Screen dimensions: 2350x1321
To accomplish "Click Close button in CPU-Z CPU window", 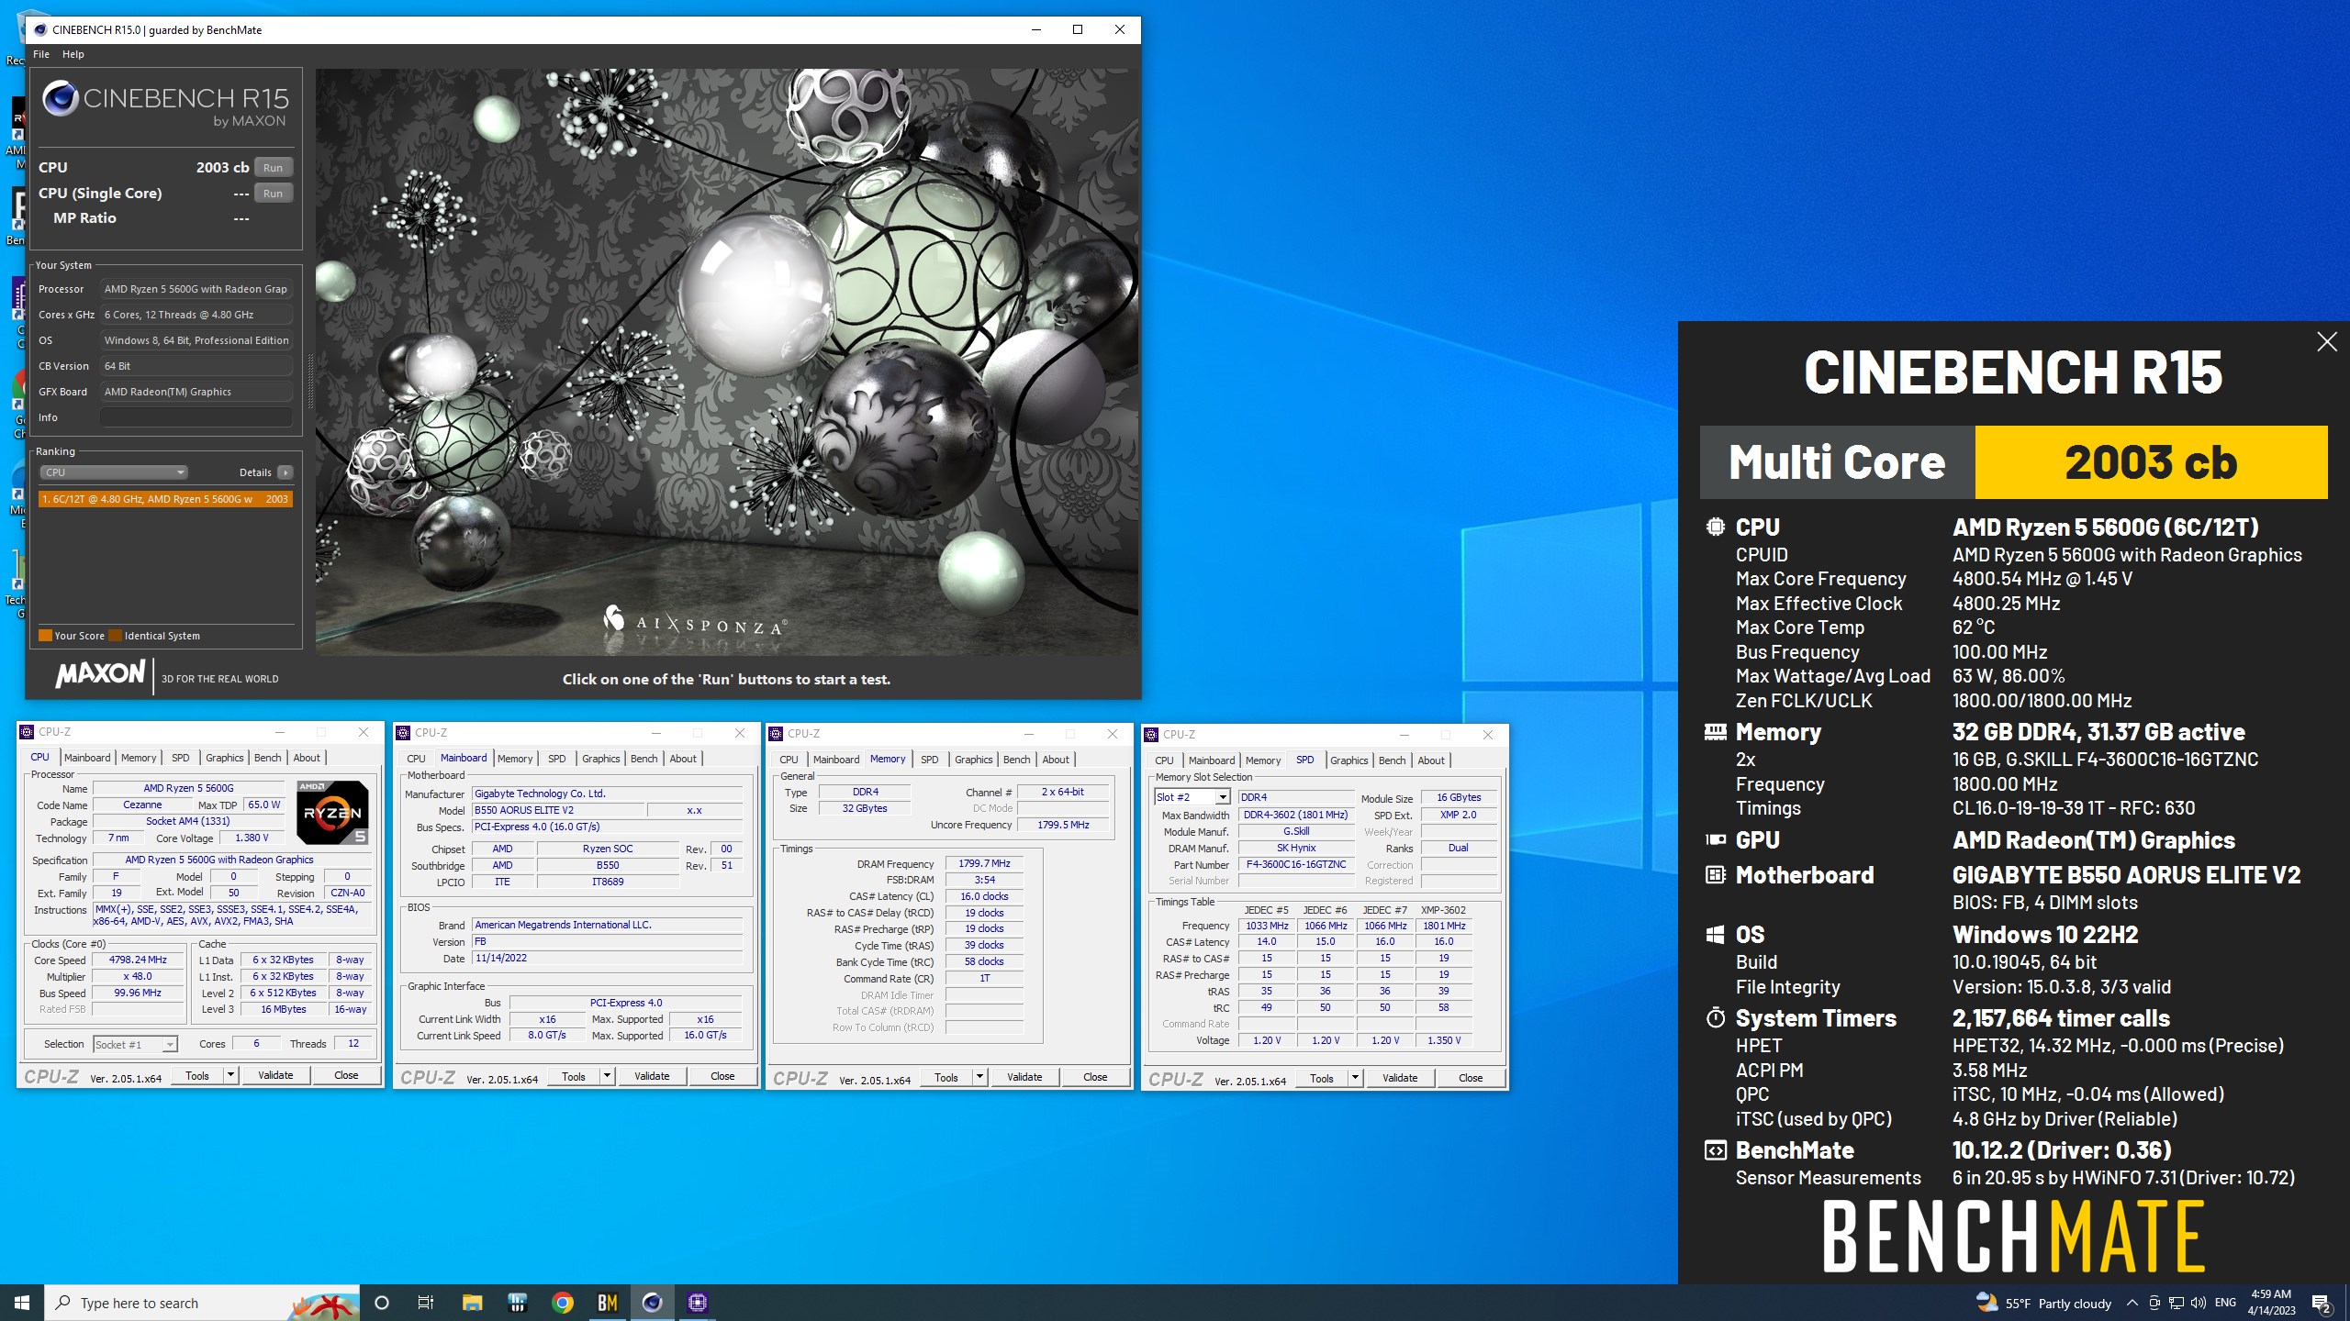I will point(346,1075).
